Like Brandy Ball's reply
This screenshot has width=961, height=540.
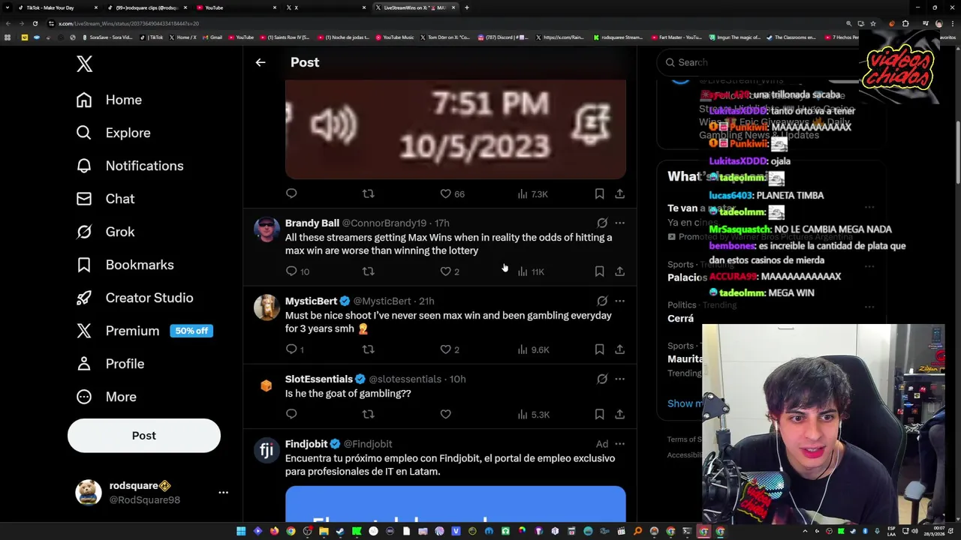tap(449, 271)
